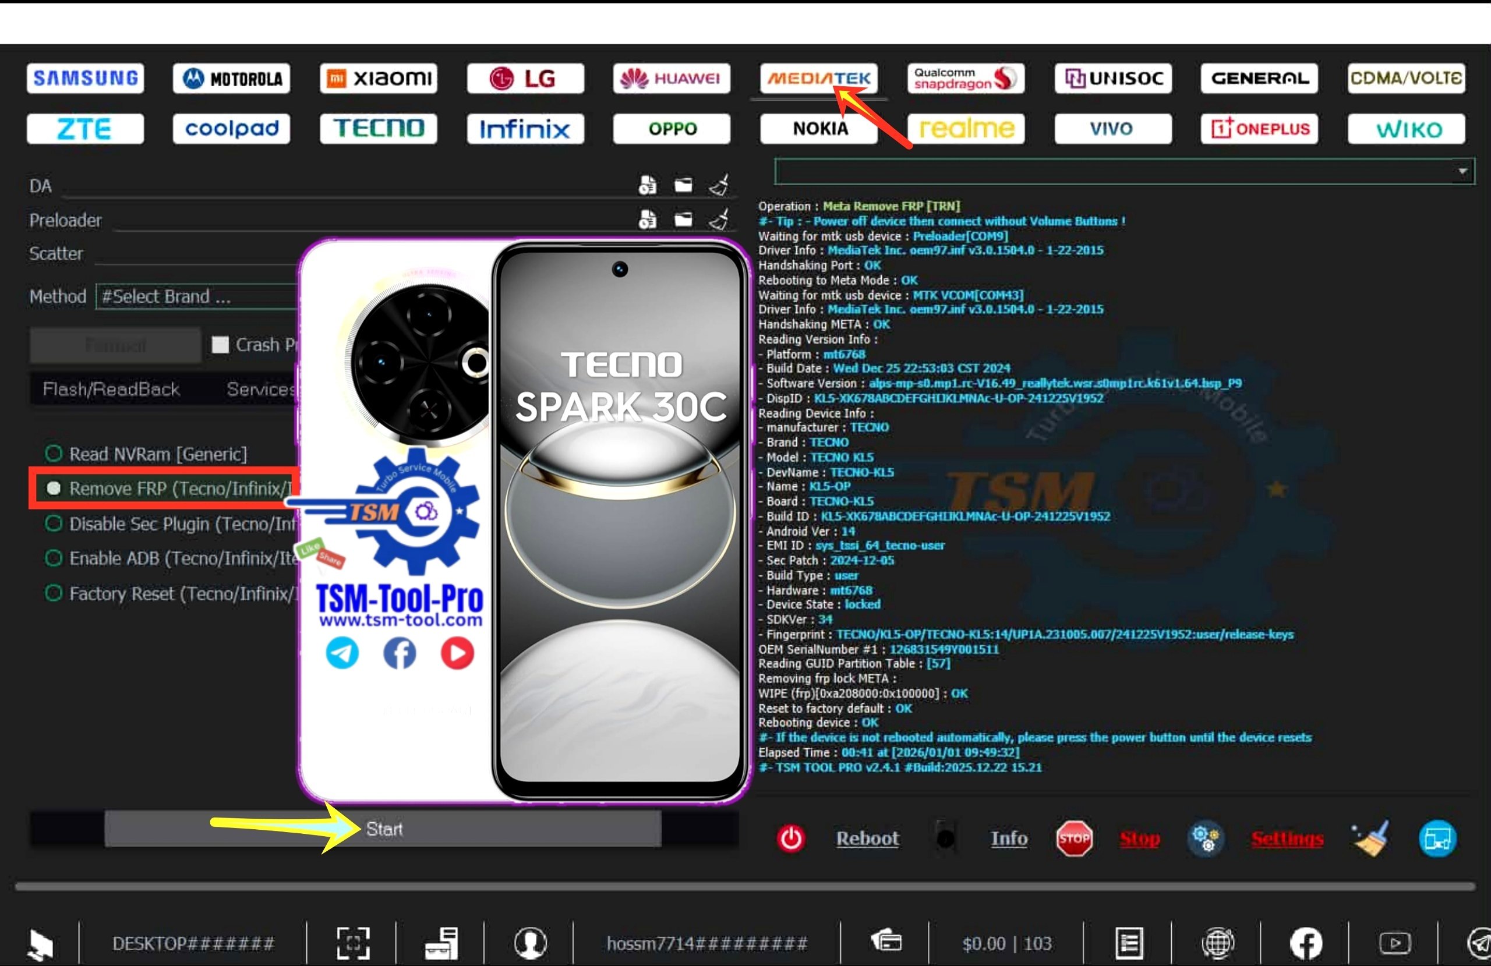Viewport: 1491px width, 966px height.
Task: Select the Motorola brand tile
Action: [x=232, y=78]
